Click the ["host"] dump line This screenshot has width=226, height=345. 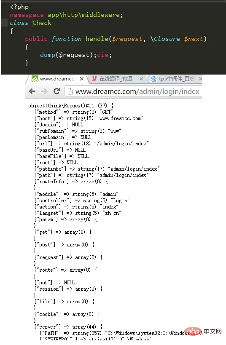pyautogui.click(x=89, y=118)
